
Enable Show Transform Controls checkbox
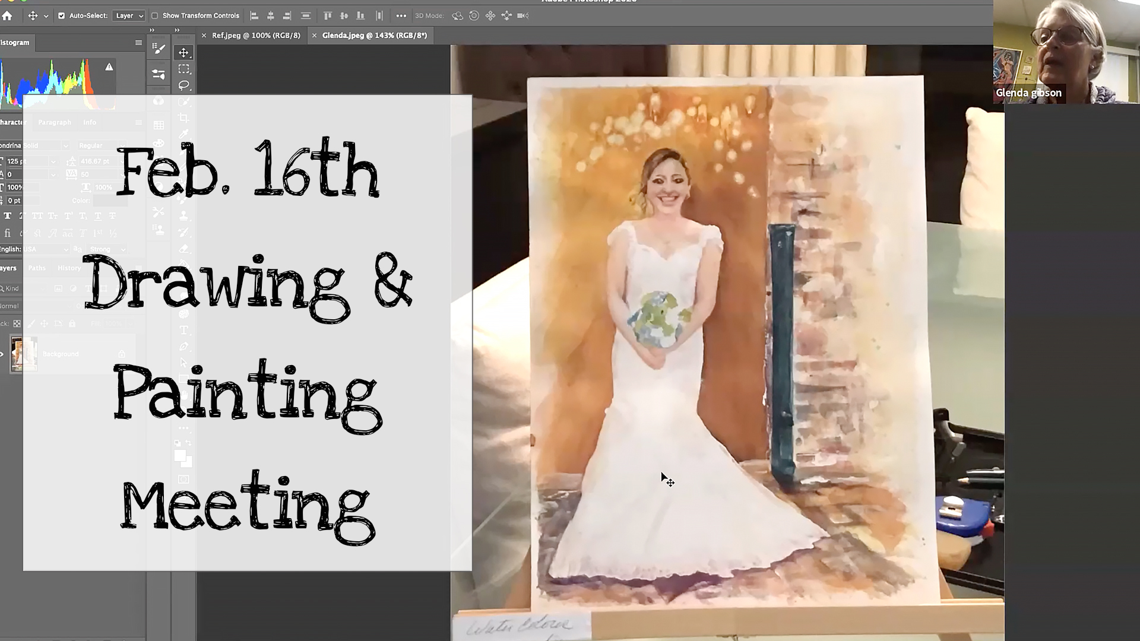pos(154,16)
